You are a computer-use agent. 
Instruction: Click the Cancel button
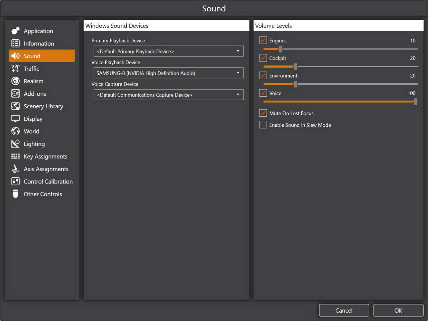(x=344, y=310)
